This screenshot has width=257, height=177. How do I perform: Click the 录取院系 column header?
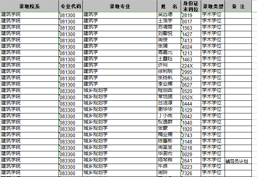(x=29, y=6)
